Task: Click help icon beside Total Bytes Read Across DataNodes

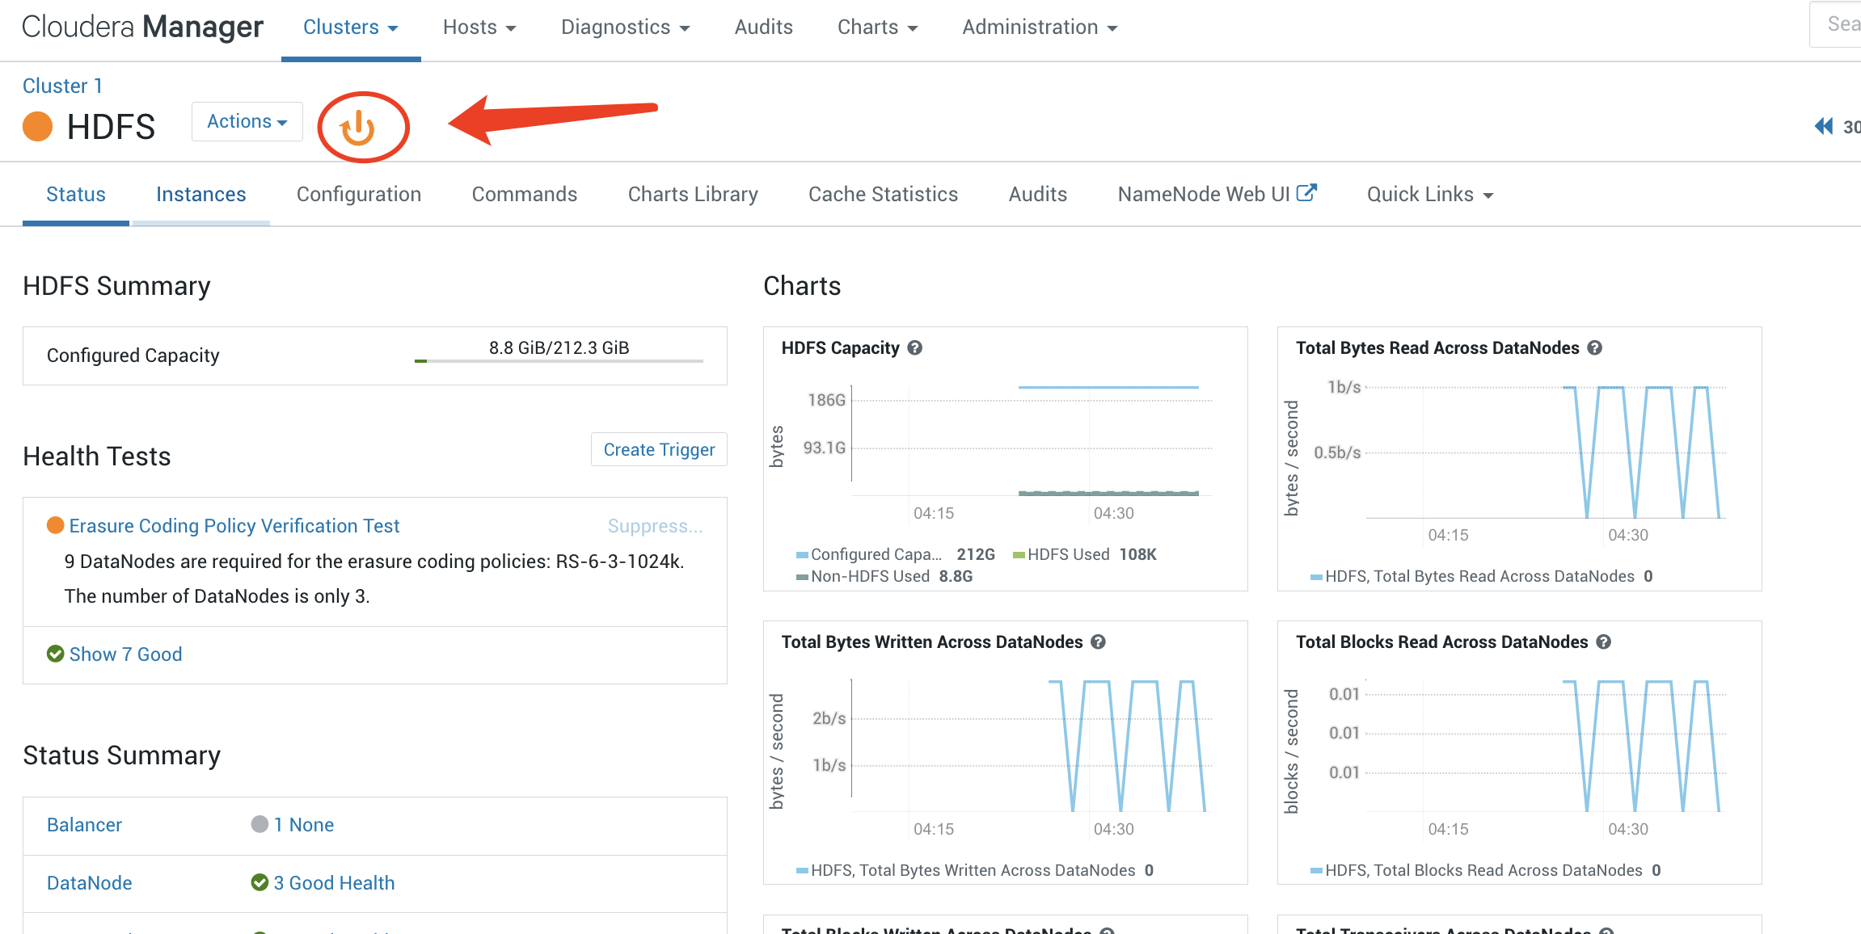Action: pyautogui.click(x=1594, y=347)
